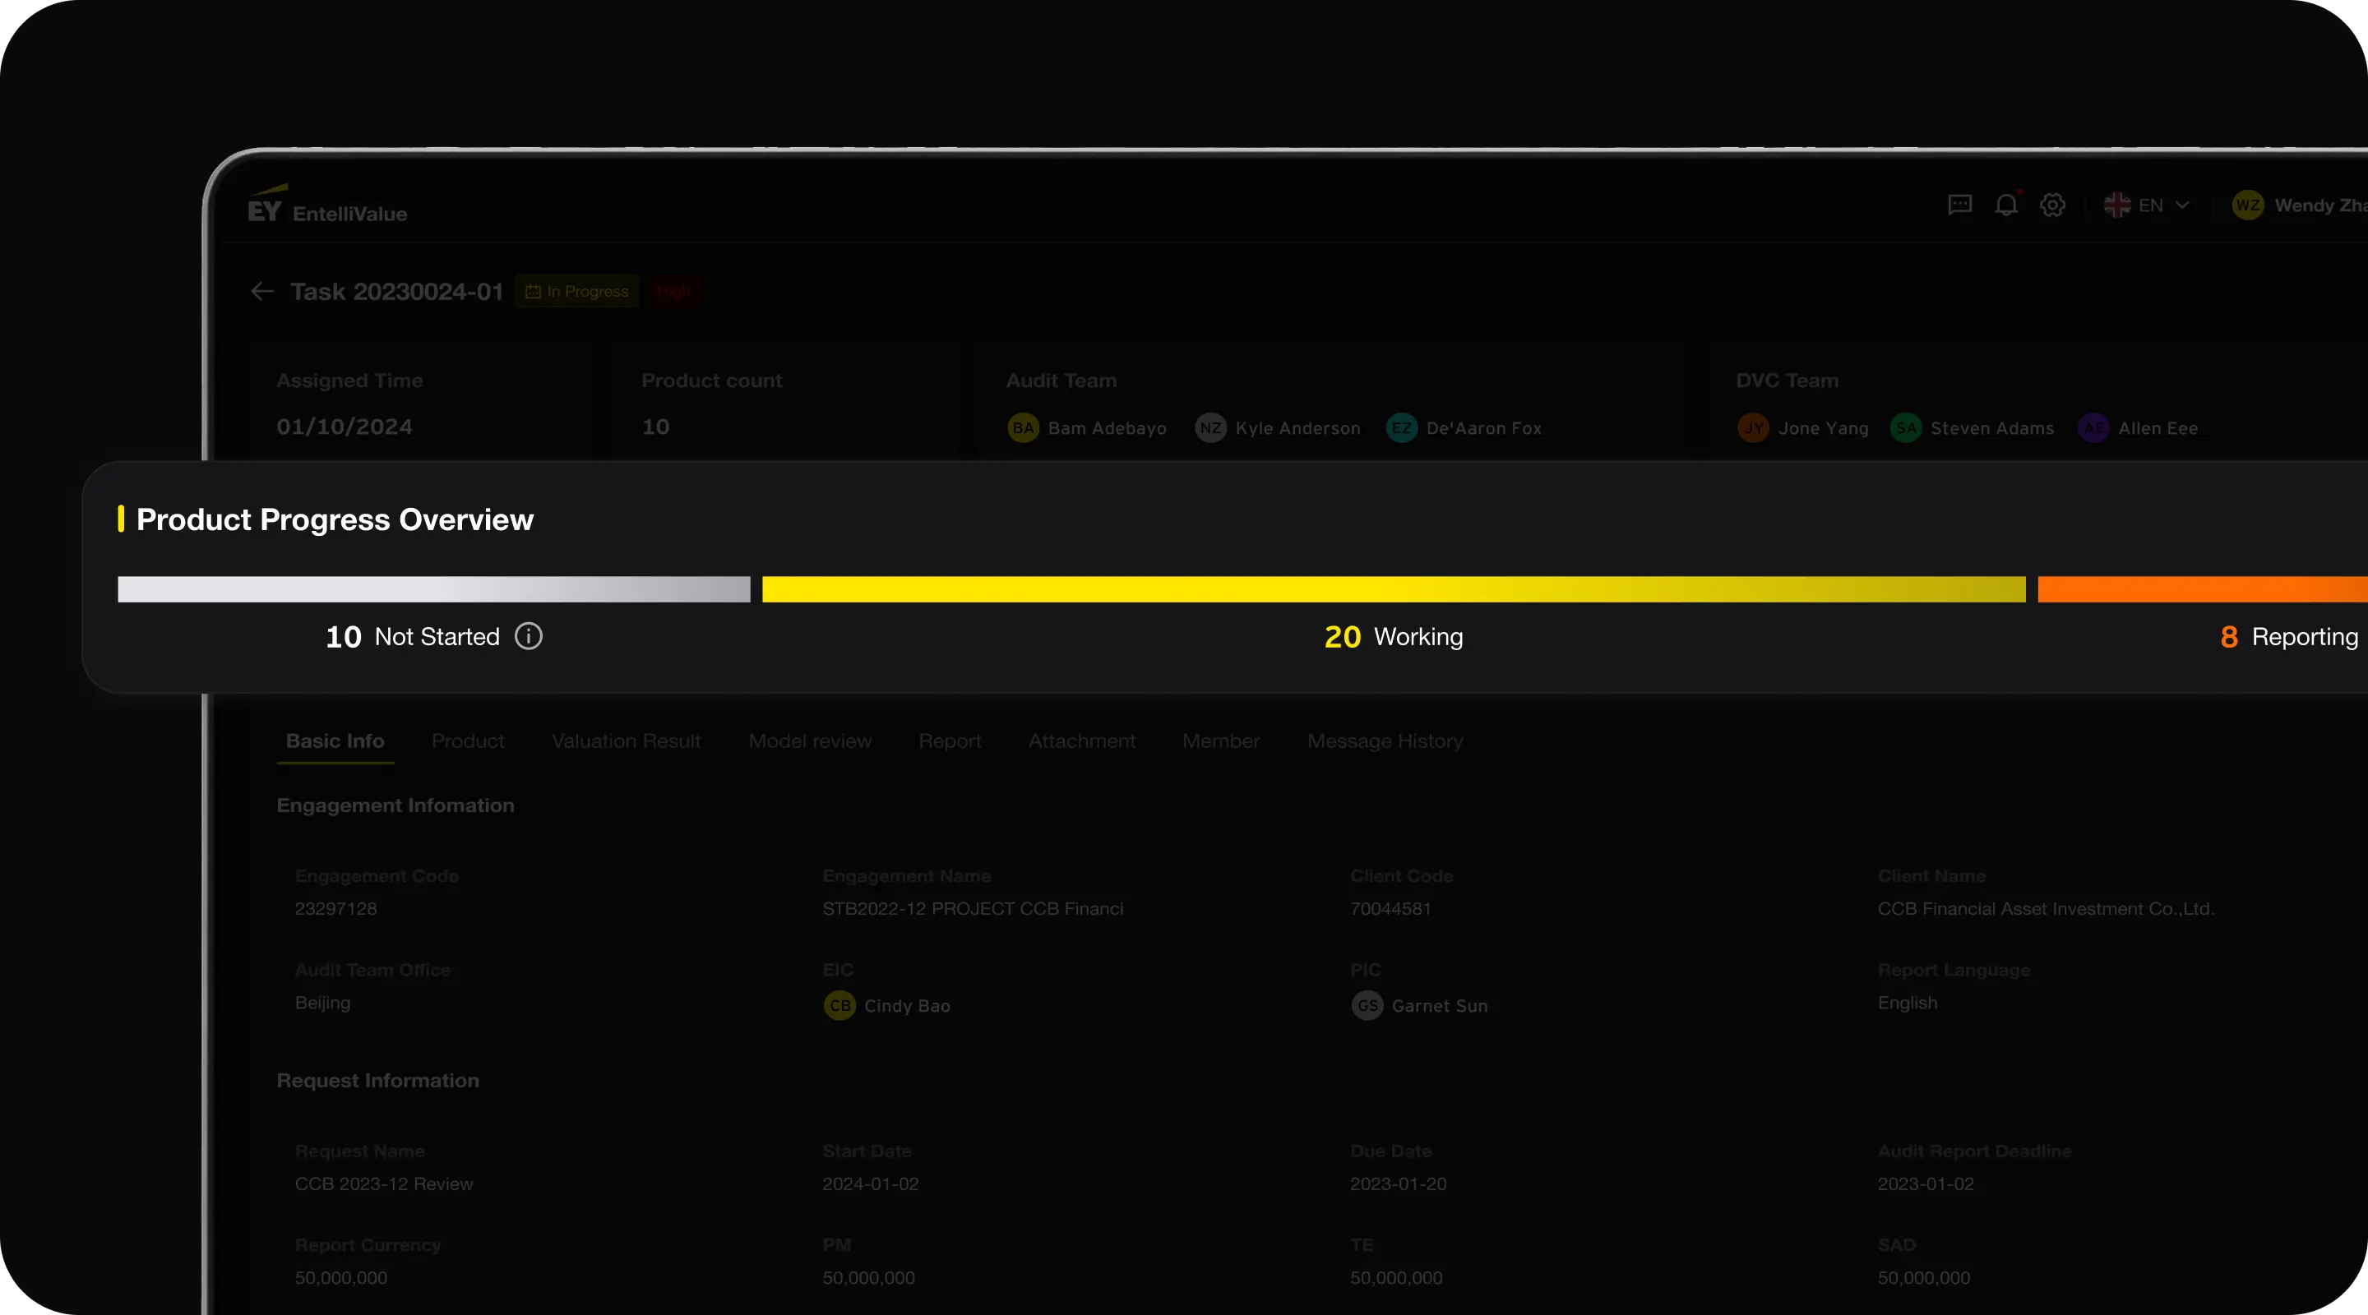Image resolution: width=2368 pixels, height=1315 pixels.
Task: Click the Not Started info icon
Action: (529, 636)
